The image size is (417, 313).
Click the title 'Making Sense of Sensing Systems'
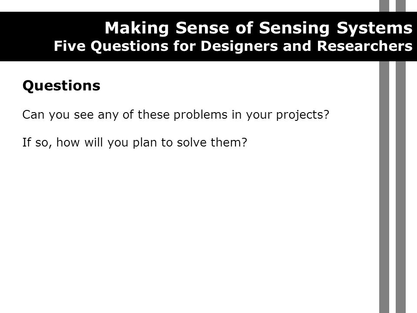[x=258, y=28]
